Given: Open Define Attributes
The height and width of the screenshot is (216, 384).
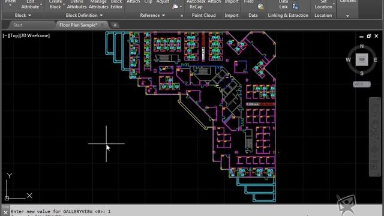Looking at the screenshot, I should point(77,4).
